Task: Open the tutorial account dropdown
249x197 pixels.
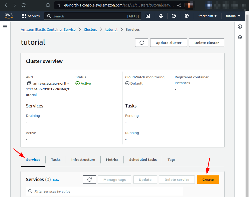Action: (x=233, y=16)
